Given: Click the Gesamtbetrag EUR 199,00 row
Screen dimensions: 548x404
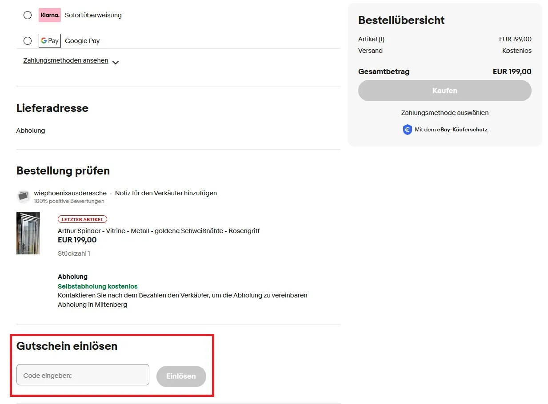Looking at the screenshot, I should (444, 71).
